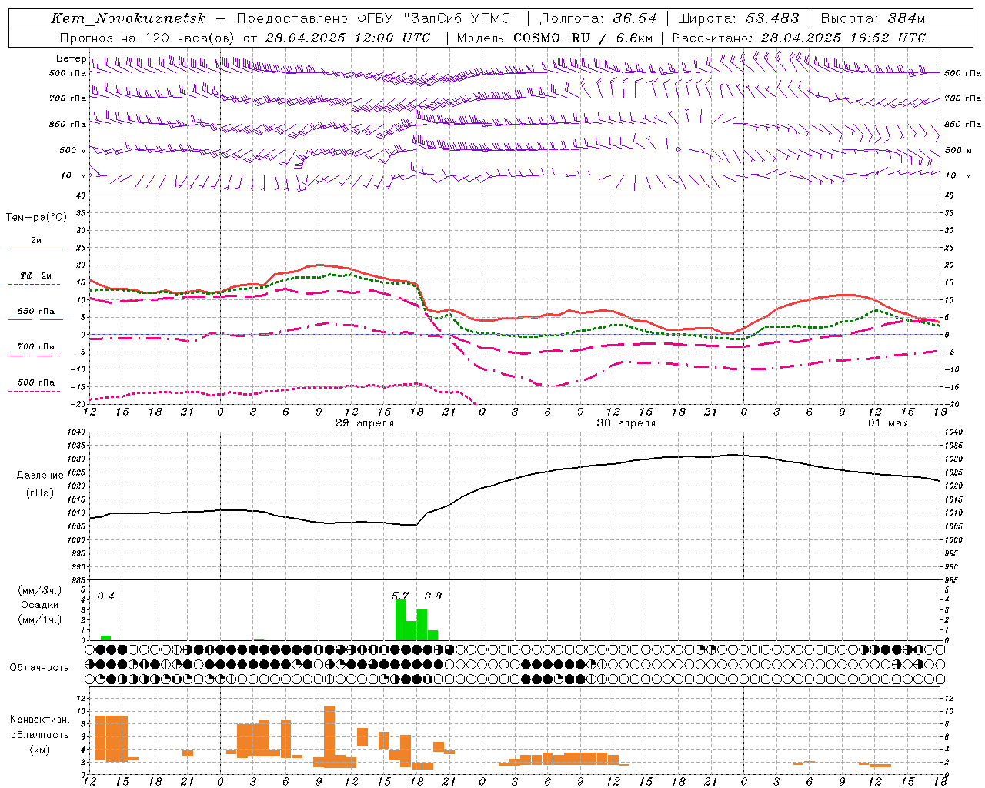Click the model name COSMO-RU / 6.6км

(583, 38)
